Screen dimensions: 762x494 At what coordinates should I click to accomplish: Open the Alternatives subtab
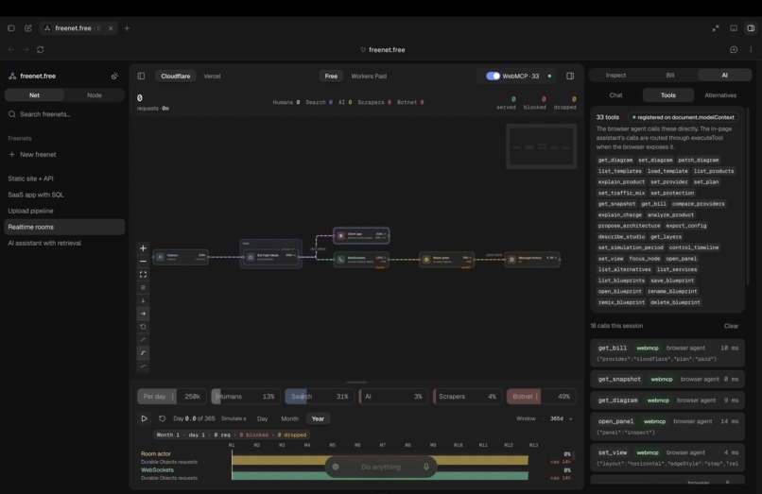720,95
